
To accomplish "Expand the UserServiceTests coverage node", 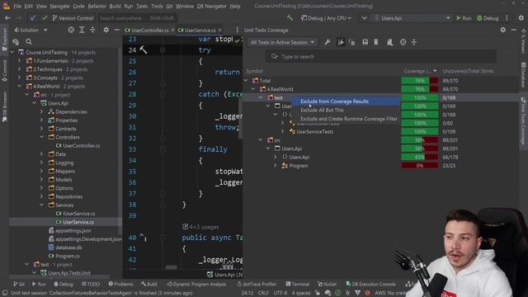I will pyautogui.click(x=283, y=131).
